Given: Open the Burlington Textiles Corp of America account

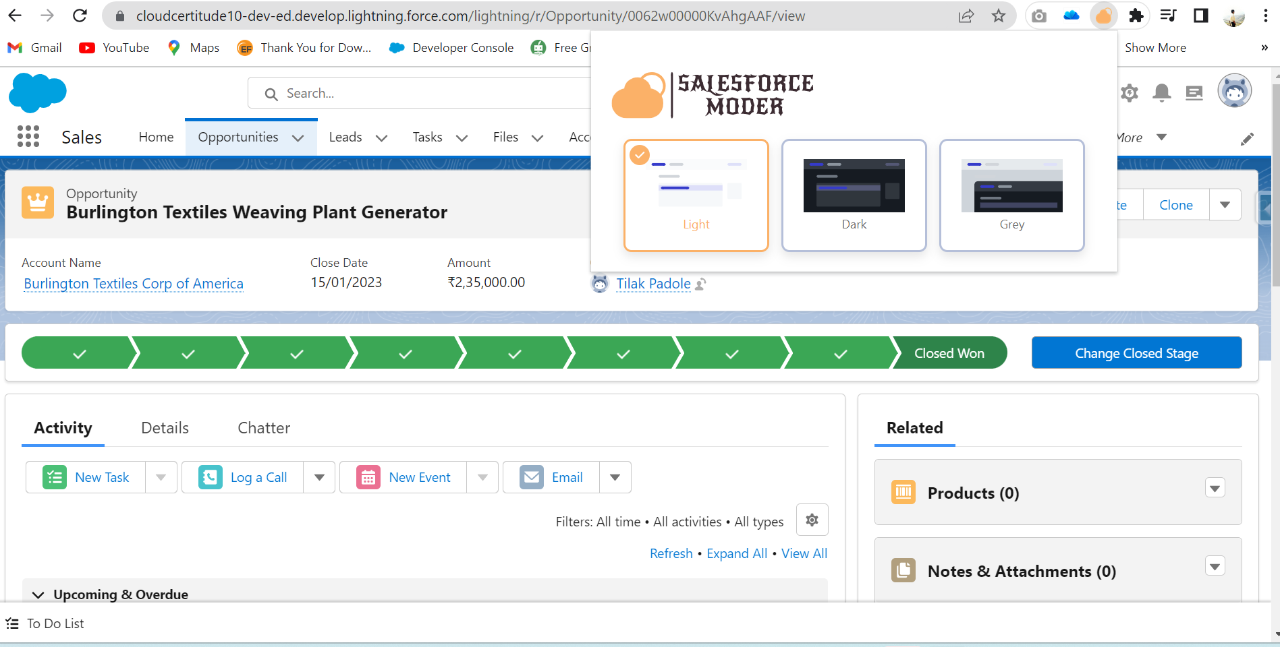Looking at the screenshot, I should [x=133, y=283].
